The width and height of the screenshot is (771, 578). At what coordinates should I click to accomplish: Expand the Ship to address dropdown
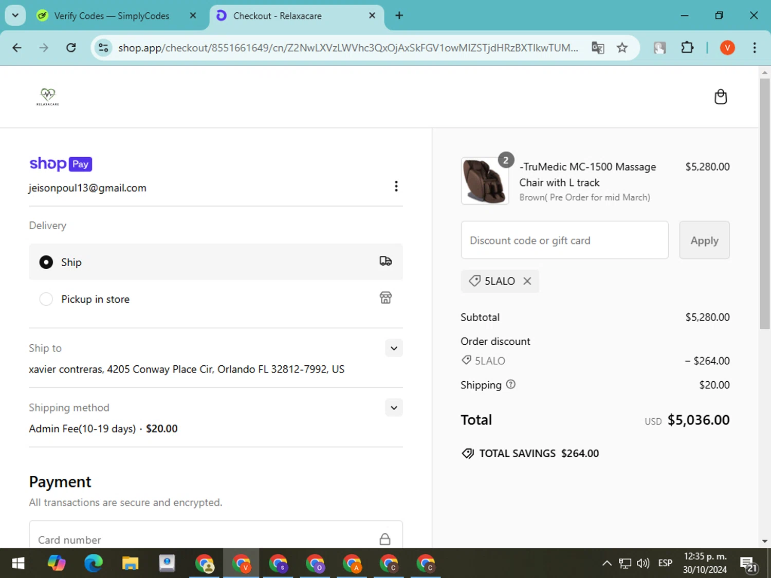click(394, 348)
